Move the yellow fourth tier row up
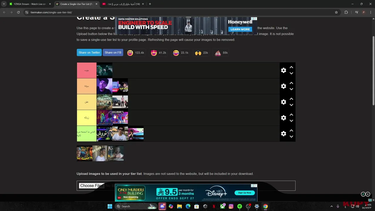Viewport: 375px width, 211px height. pyautogui.click(x=291, y=115)
